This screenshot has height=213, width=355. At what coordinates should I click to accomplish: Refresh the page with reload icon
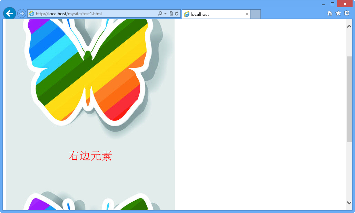[177, 14]
